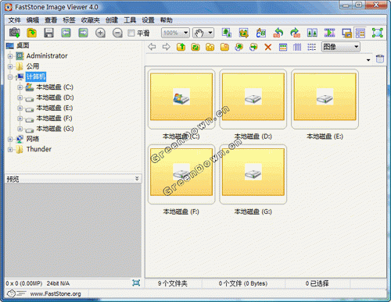Open the 帮助 menu
Screen dimensions: 391x302
[166, 20]
